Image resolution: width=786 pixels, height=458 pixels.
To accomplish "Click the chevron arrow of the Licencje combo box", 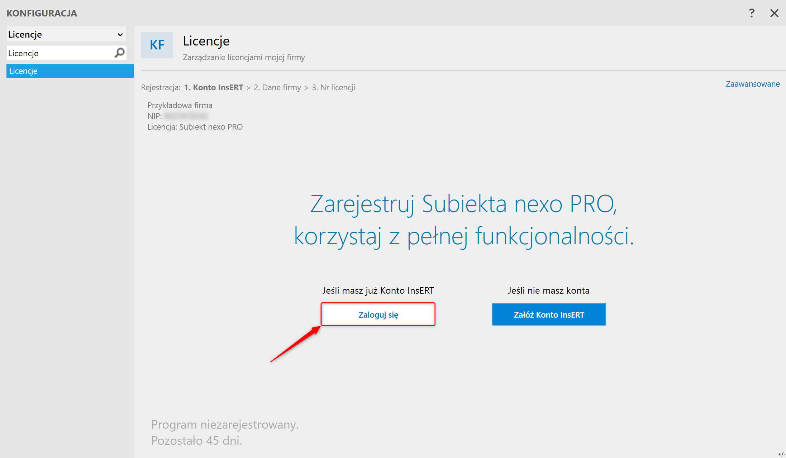I will click(120, 35).
